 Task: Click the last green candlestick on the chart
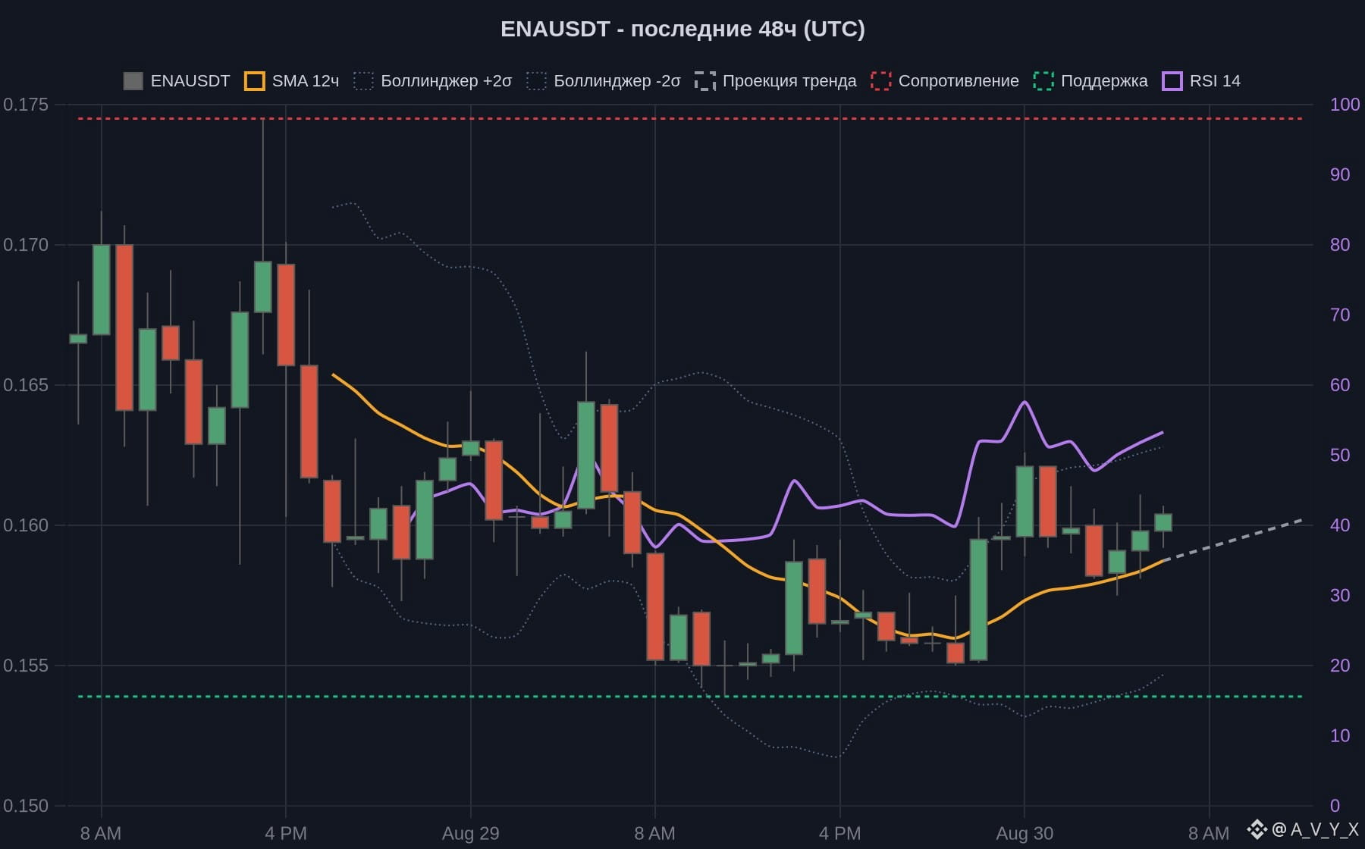pyautogui.click(x=1163, y=522)
